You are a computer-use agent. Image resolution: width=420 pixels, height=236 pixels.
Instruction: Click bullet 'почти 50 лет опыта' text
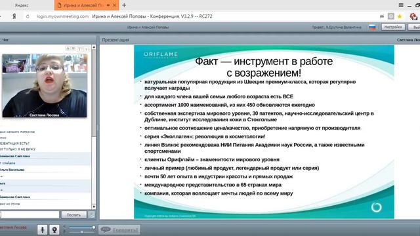click(x=219, y=176)
